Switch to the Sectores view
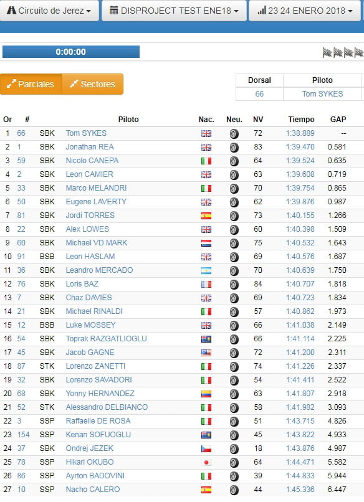 (x=93, y=84)
